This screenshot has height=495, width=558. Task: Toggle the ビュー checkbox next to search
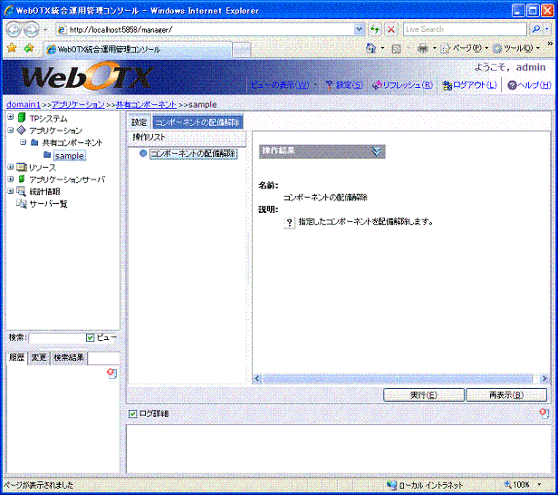90,338
